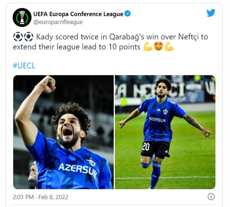Click the last flexed biceps emoji
The image size is (230, 207).
[169, 47]
